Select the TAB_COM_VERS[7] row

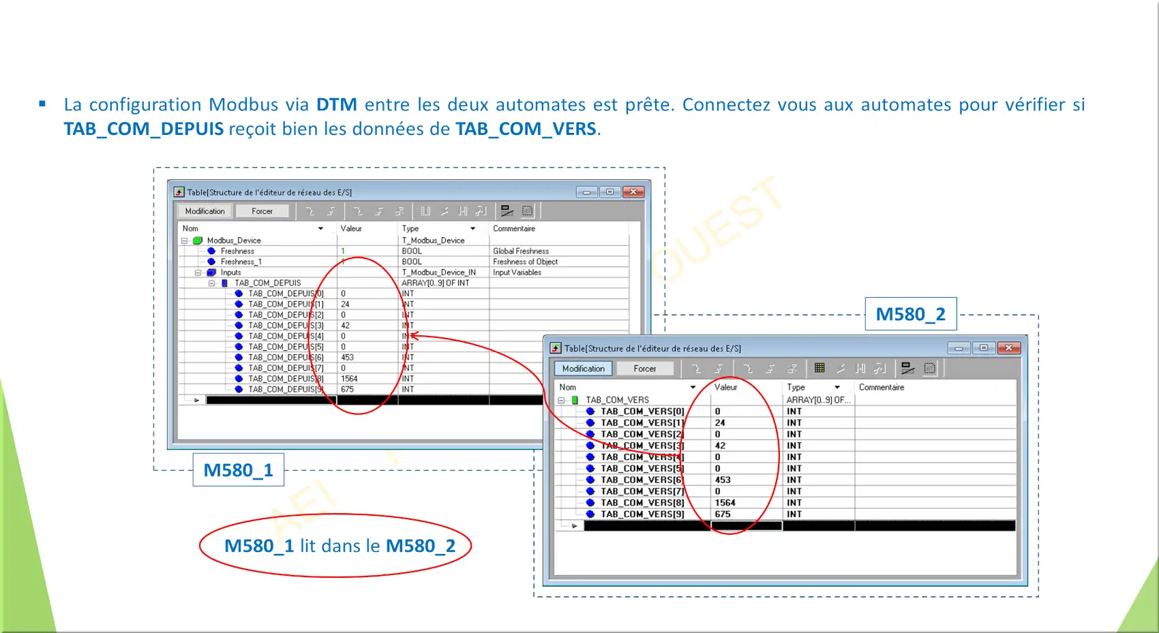tap(785, 491)
